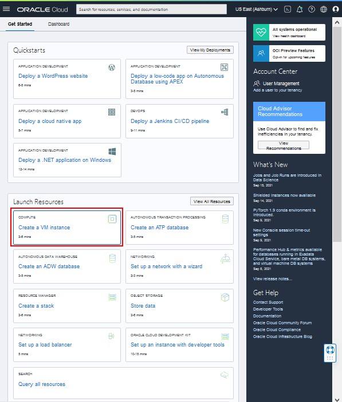Open the User Management link

(x=281, y=83)
